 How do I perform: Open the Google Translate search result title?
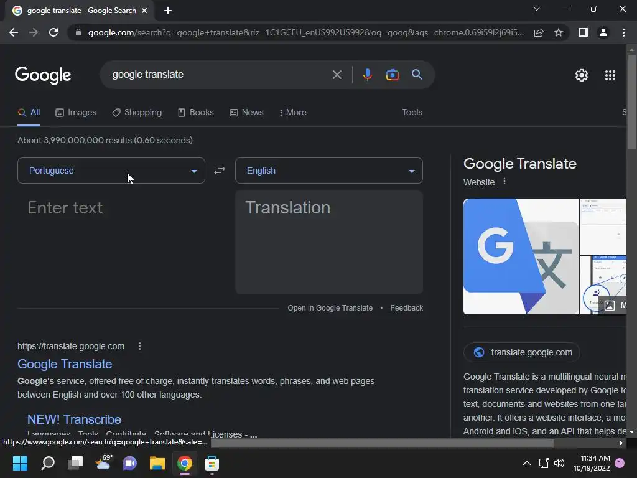[65, 364]
